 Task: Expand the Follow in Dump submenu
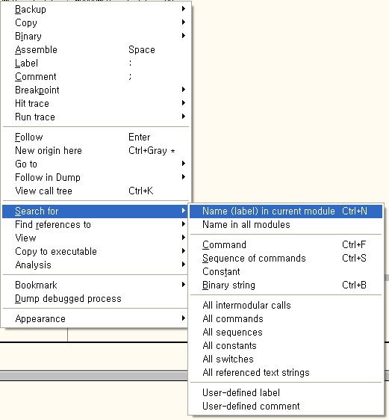click(96, 177)
